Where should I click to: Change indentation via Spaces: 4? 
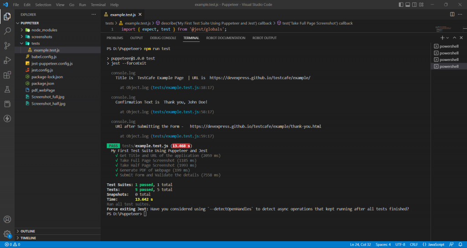coord(383,244)
